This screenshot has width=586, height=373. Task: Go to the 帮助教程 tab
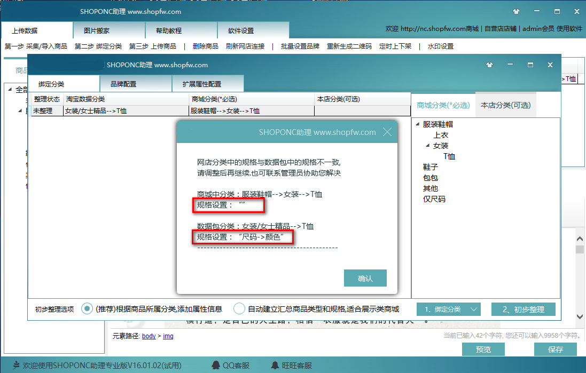[x=181, y=30]
